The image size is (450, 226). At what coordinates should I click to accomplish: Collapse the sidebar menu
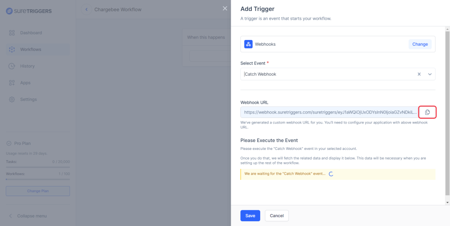[28, 216]
